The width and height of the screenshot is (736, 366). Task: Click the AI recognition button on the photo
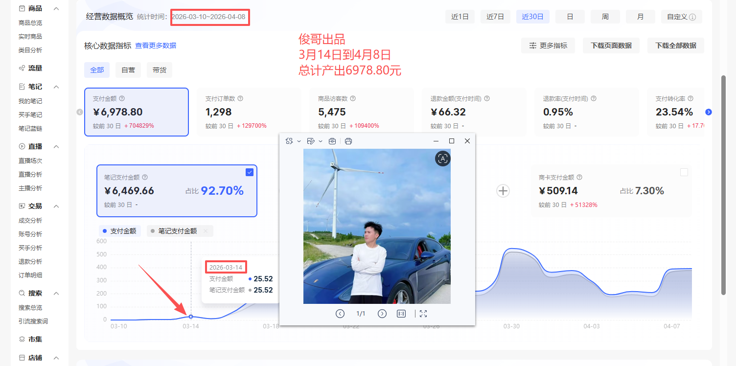point(442,159)
